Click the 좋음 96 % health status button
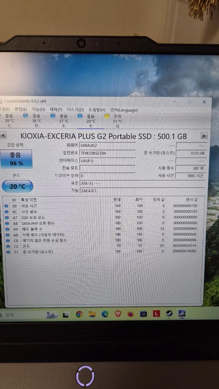 pos(16,159)
